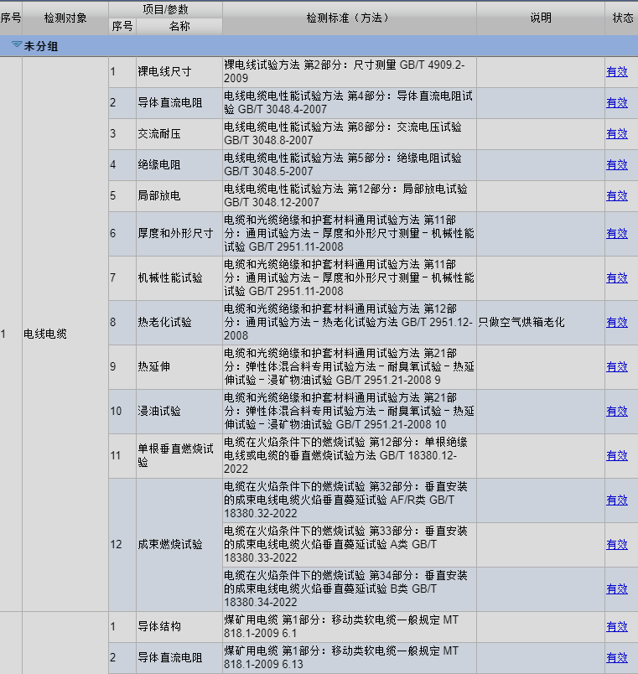Select the 局部放电 name cell
This screenshot has width=638, height=674.
[x=179, y=195]
